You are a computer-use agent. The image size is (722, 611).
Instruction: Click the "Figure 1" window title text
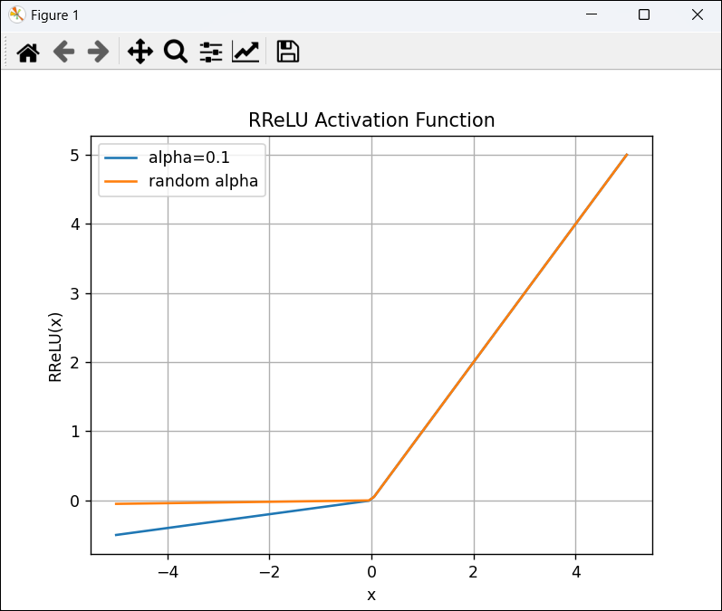[54, 15]
